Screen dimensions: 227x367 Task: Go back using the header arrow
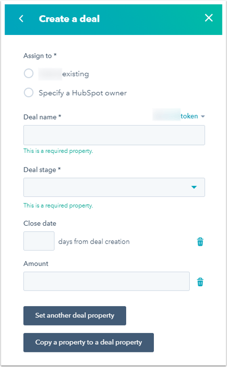pos(21,19)
